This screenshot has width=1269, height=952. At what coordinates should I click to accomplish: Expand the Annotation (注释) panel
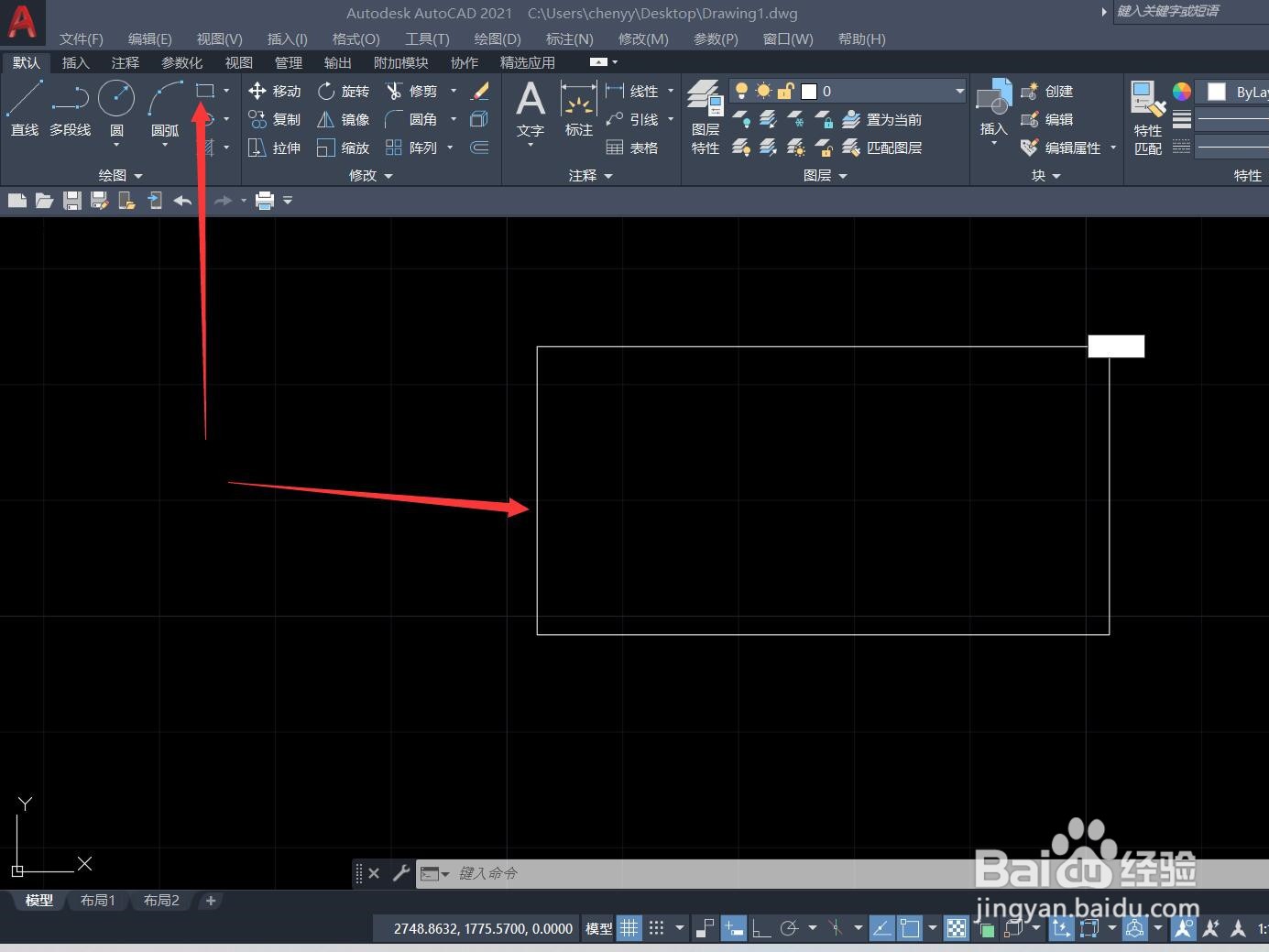591,175
